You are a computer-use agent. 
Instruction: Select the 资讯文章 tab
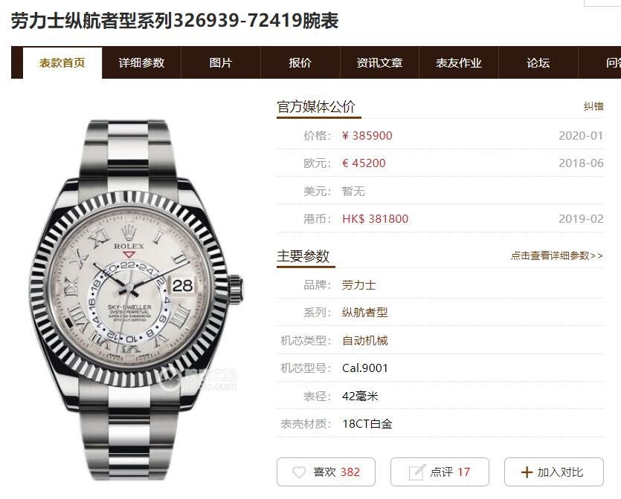[379, 63]
